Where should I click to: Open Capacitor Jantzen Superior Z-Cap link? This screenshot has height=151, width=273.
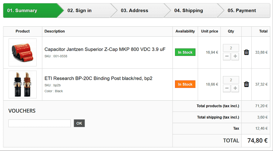click(x=105, y=49)
